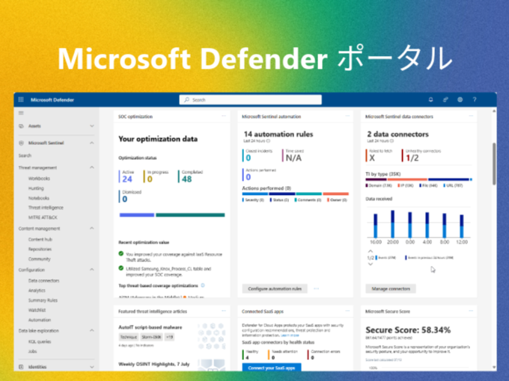This screenshot has width=509, height=381.
Task: Open Microsoft Secure Score card more options
Action: 471,311
